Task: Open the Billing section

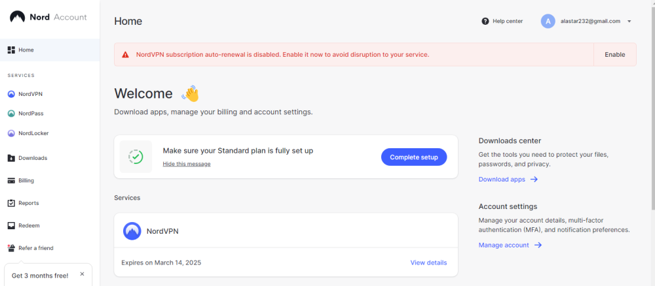Action: point(26,181)
